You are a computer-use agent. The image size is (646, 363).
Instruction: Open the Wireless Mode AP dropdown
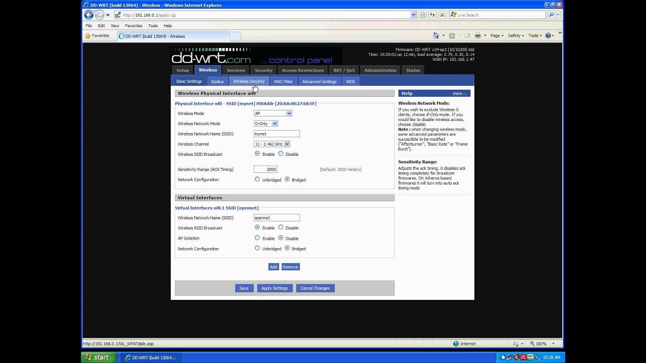tap(273, 113)
